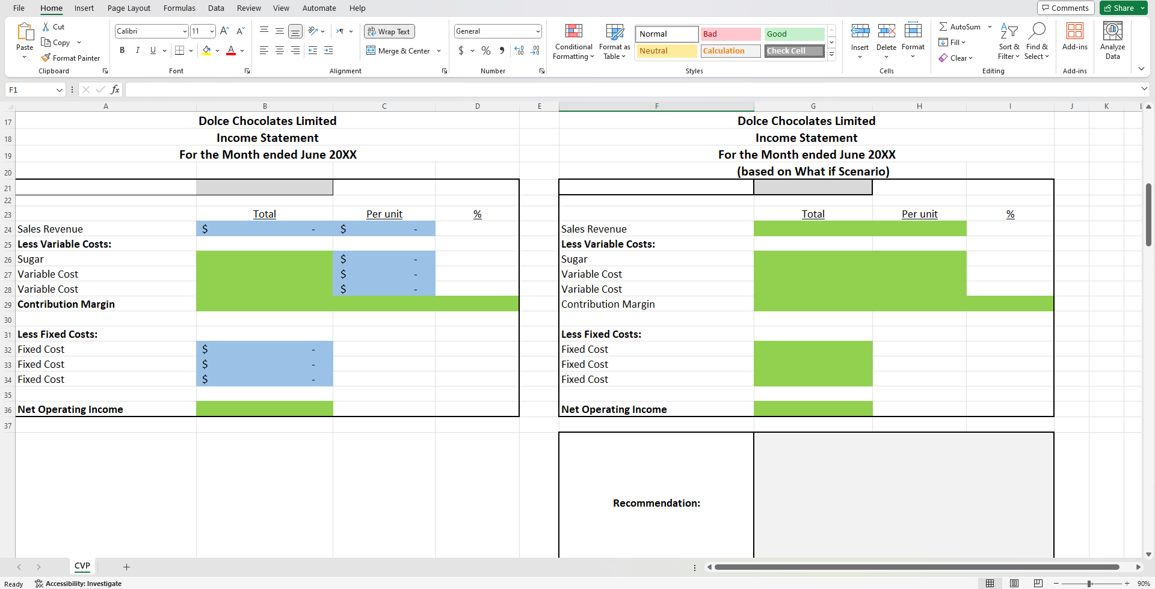Apply the Percent Style number format
Viewport: 1155px width, 589px height.
[486, 50]
